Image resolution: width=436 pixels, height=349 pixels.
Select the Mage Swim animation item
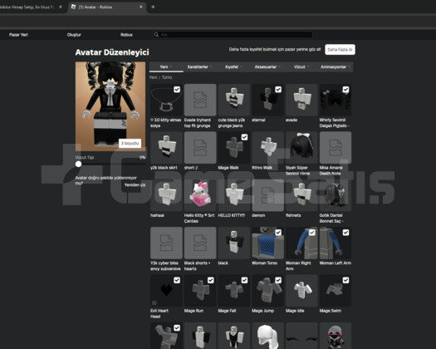pos(336,291)
